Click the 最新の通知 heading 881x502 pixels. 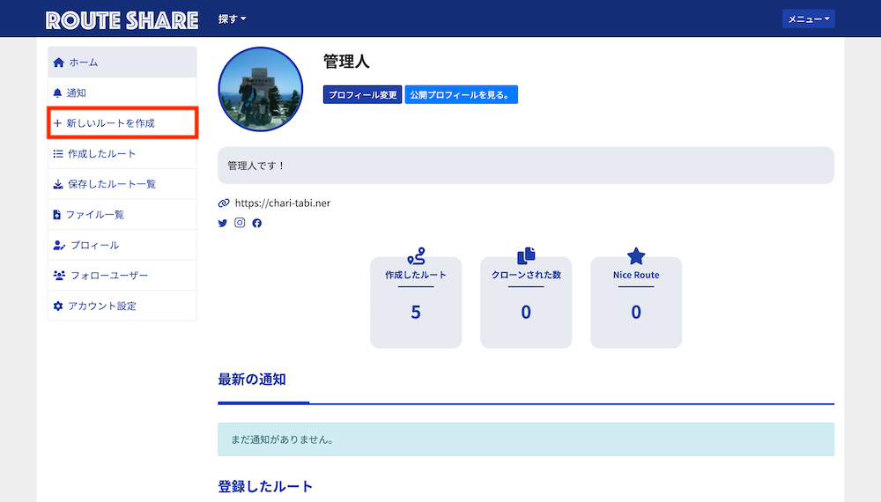coord(252,379)
